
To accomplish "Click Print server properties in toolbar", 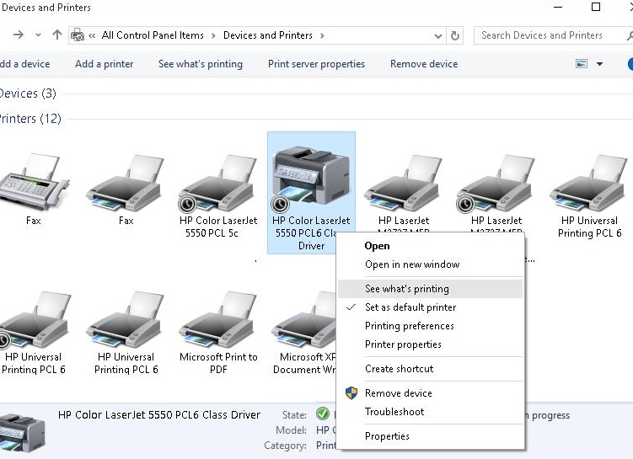I will (317, 64).
